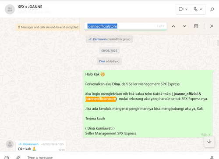Screen dimensions: 219x159
Task: Open chat search magnifier icon
Action: tap(212, 9)
